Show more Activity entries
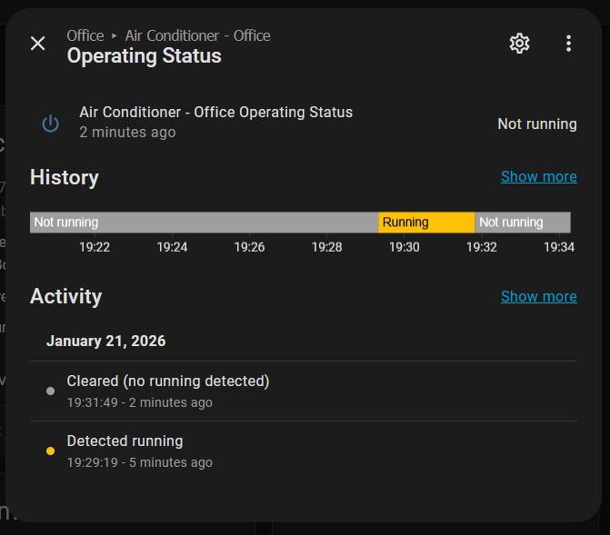610x535 pixels. coord(538,296)
